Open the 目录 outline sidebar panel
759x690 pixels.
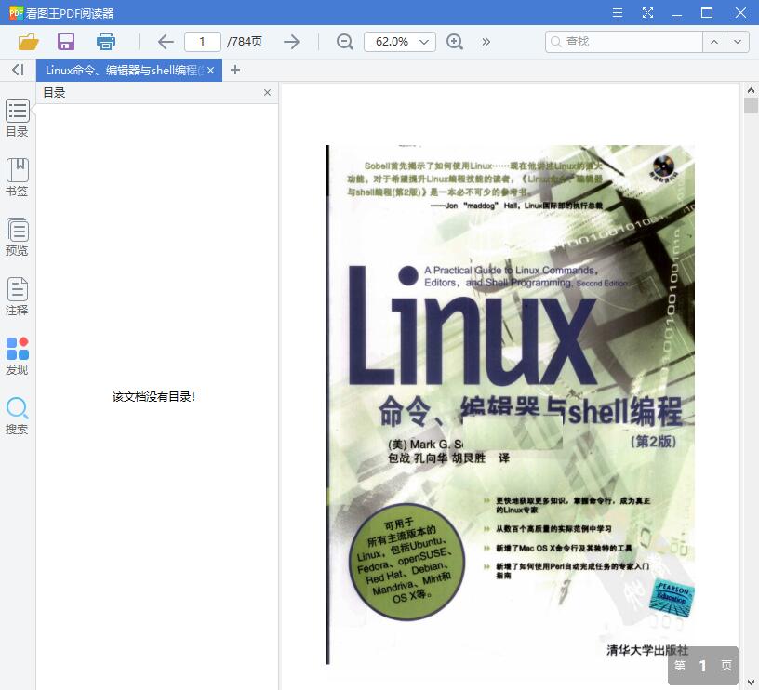click(x=18, y=118)
